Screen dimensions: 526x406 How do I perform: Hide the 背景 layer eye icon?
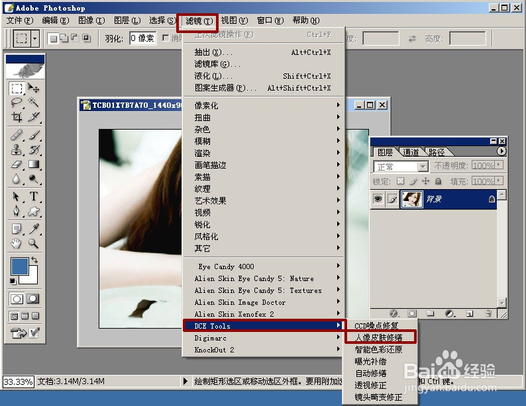[x=378, y=199]
